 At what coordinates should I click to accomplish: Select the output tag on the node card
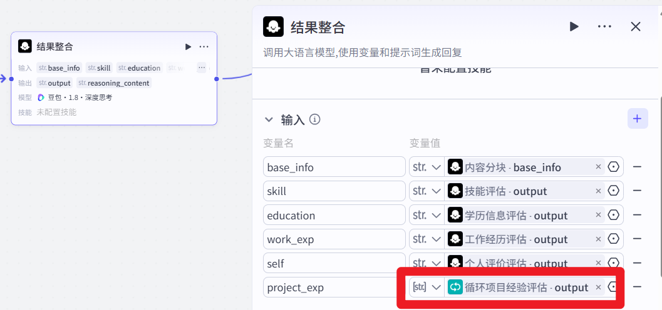(54, 83)
